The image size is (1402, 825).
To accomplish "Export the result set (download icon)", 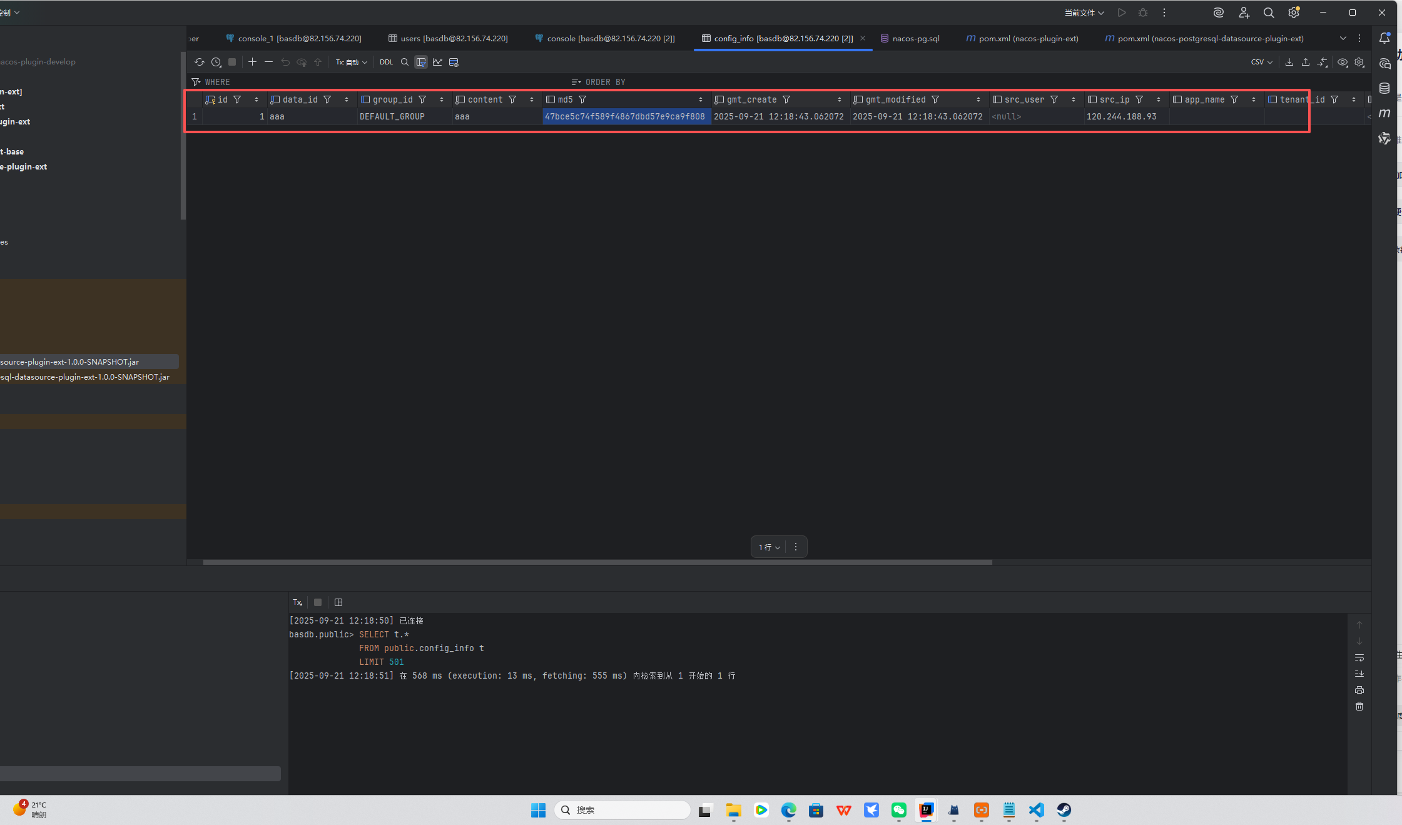I will pyautogui.click(x=1289, y=62).
